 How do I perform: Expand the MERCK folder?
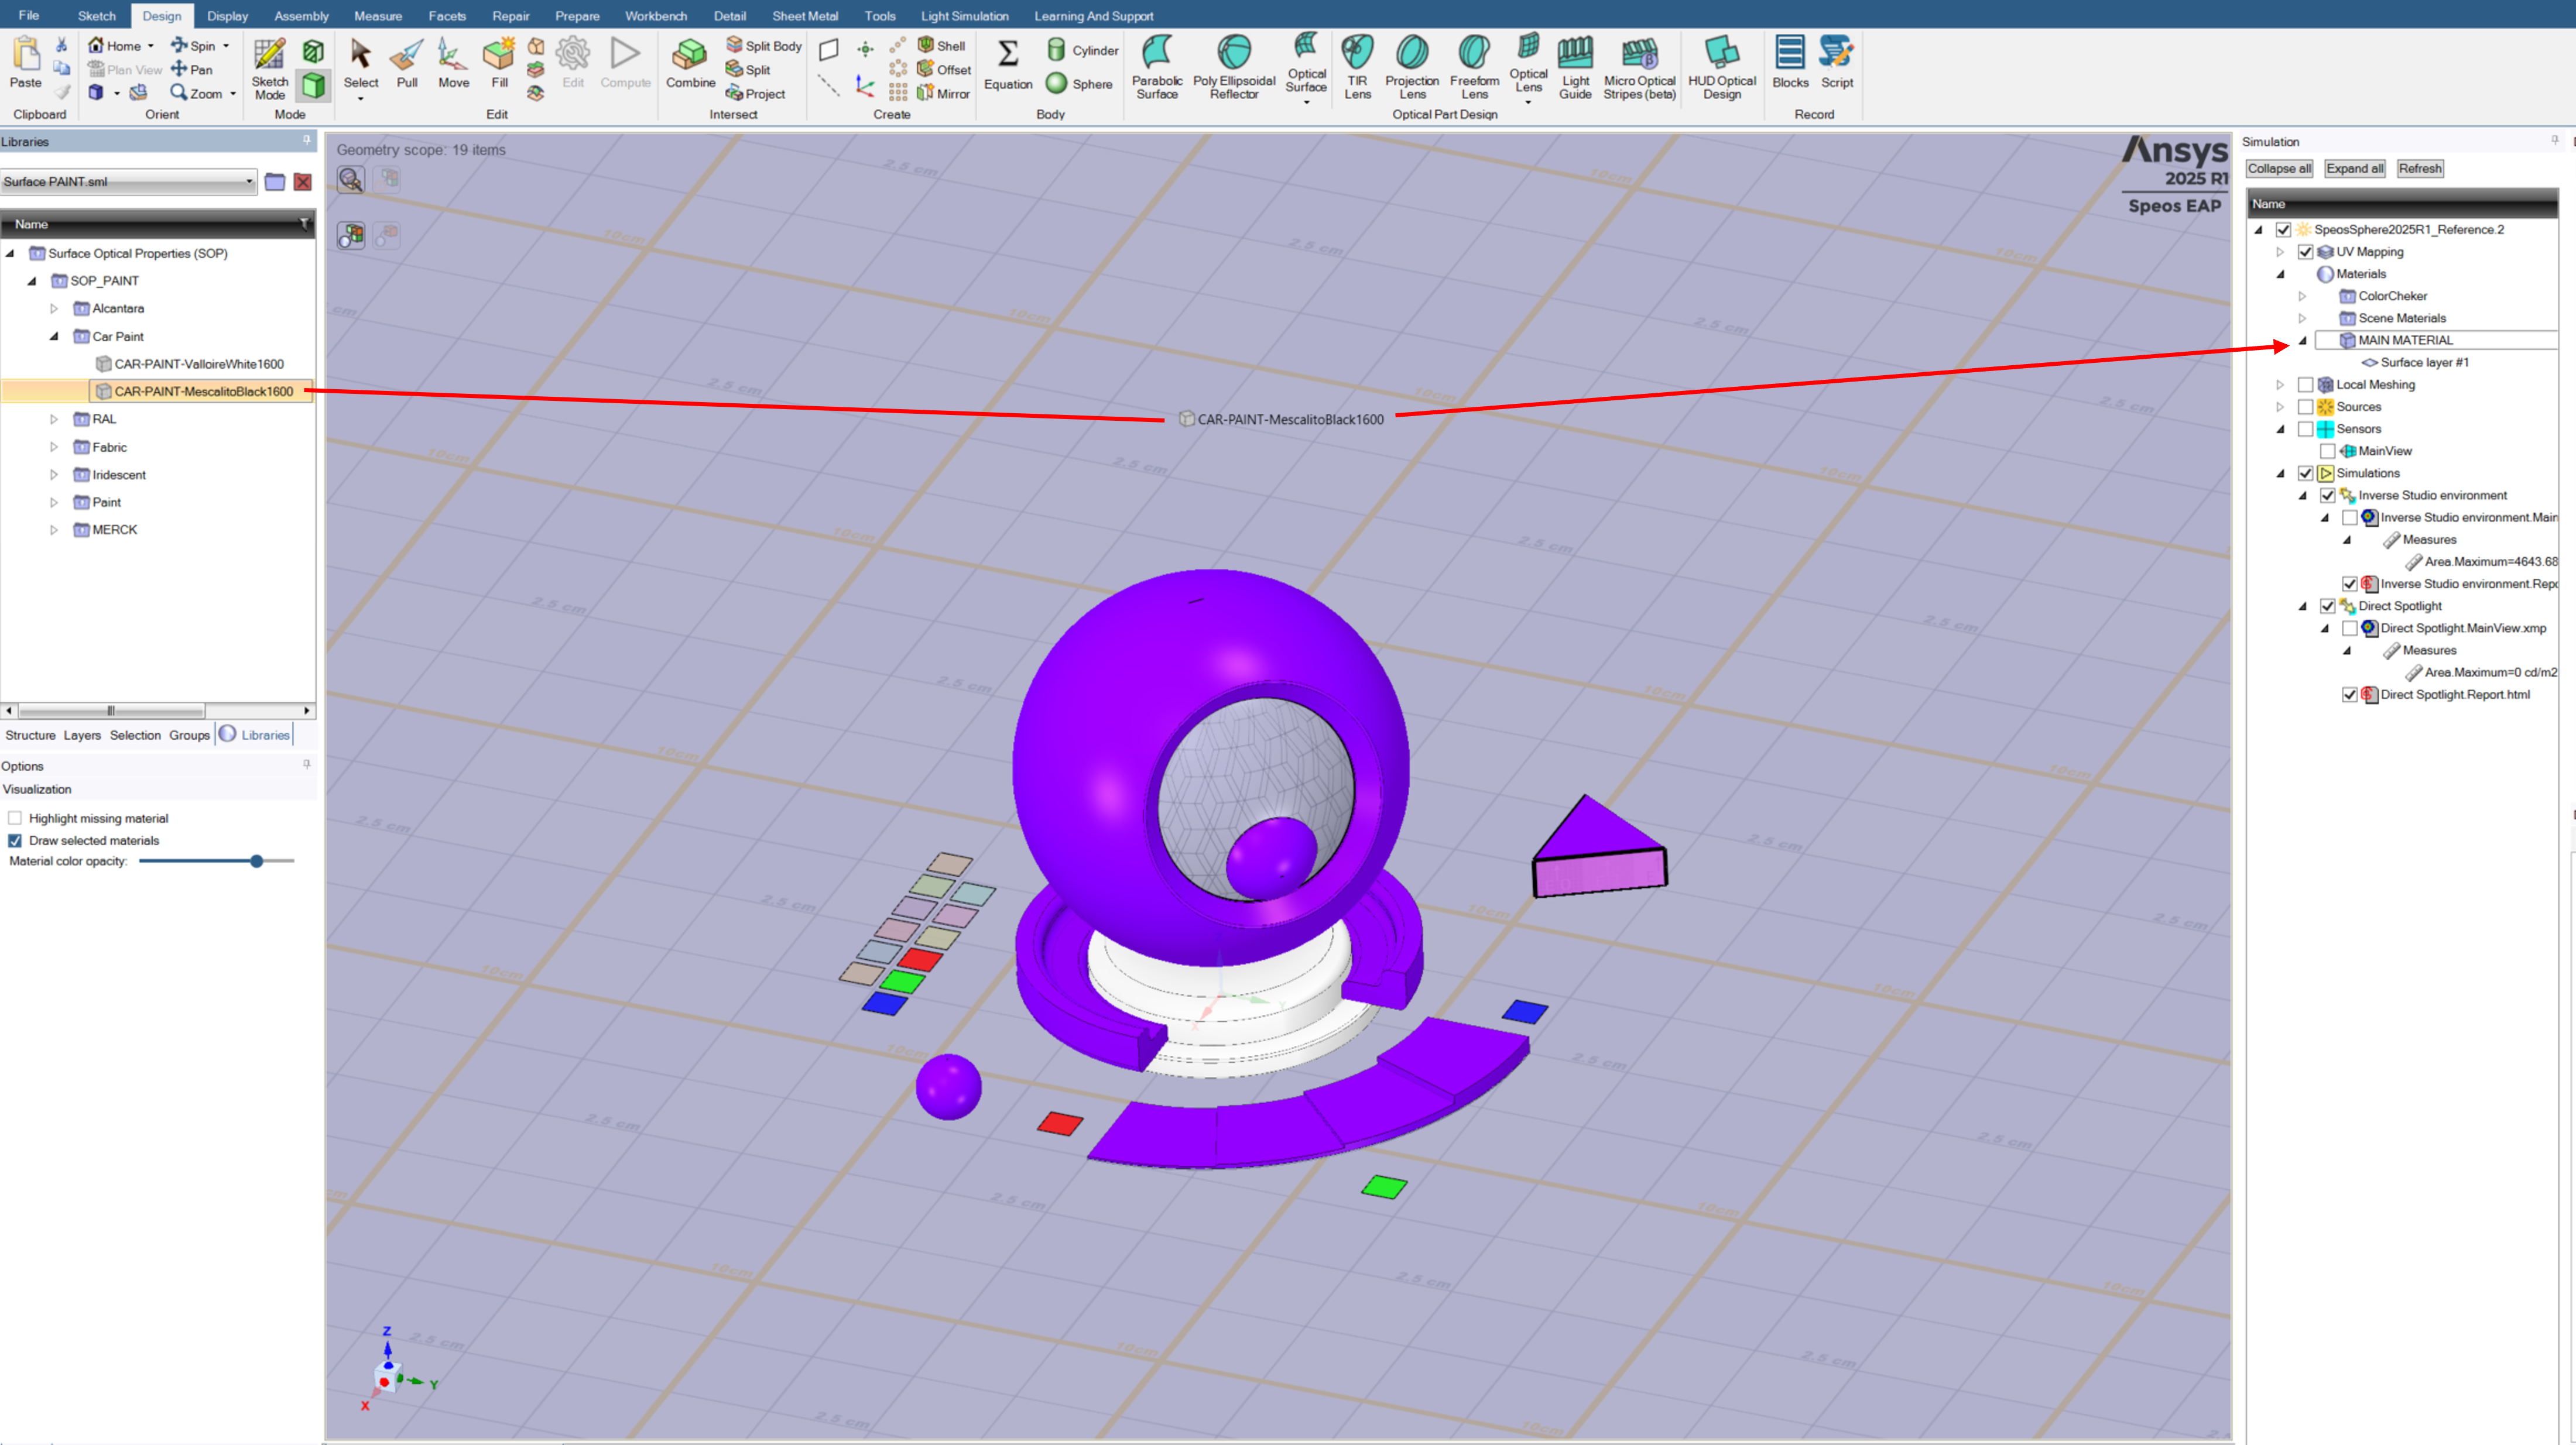(x=54, y=530)
